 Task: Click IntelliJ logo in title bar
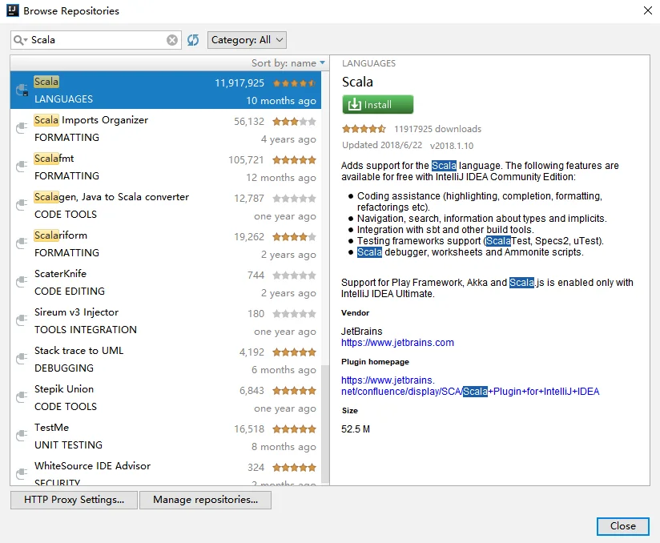tap(13, 10)
